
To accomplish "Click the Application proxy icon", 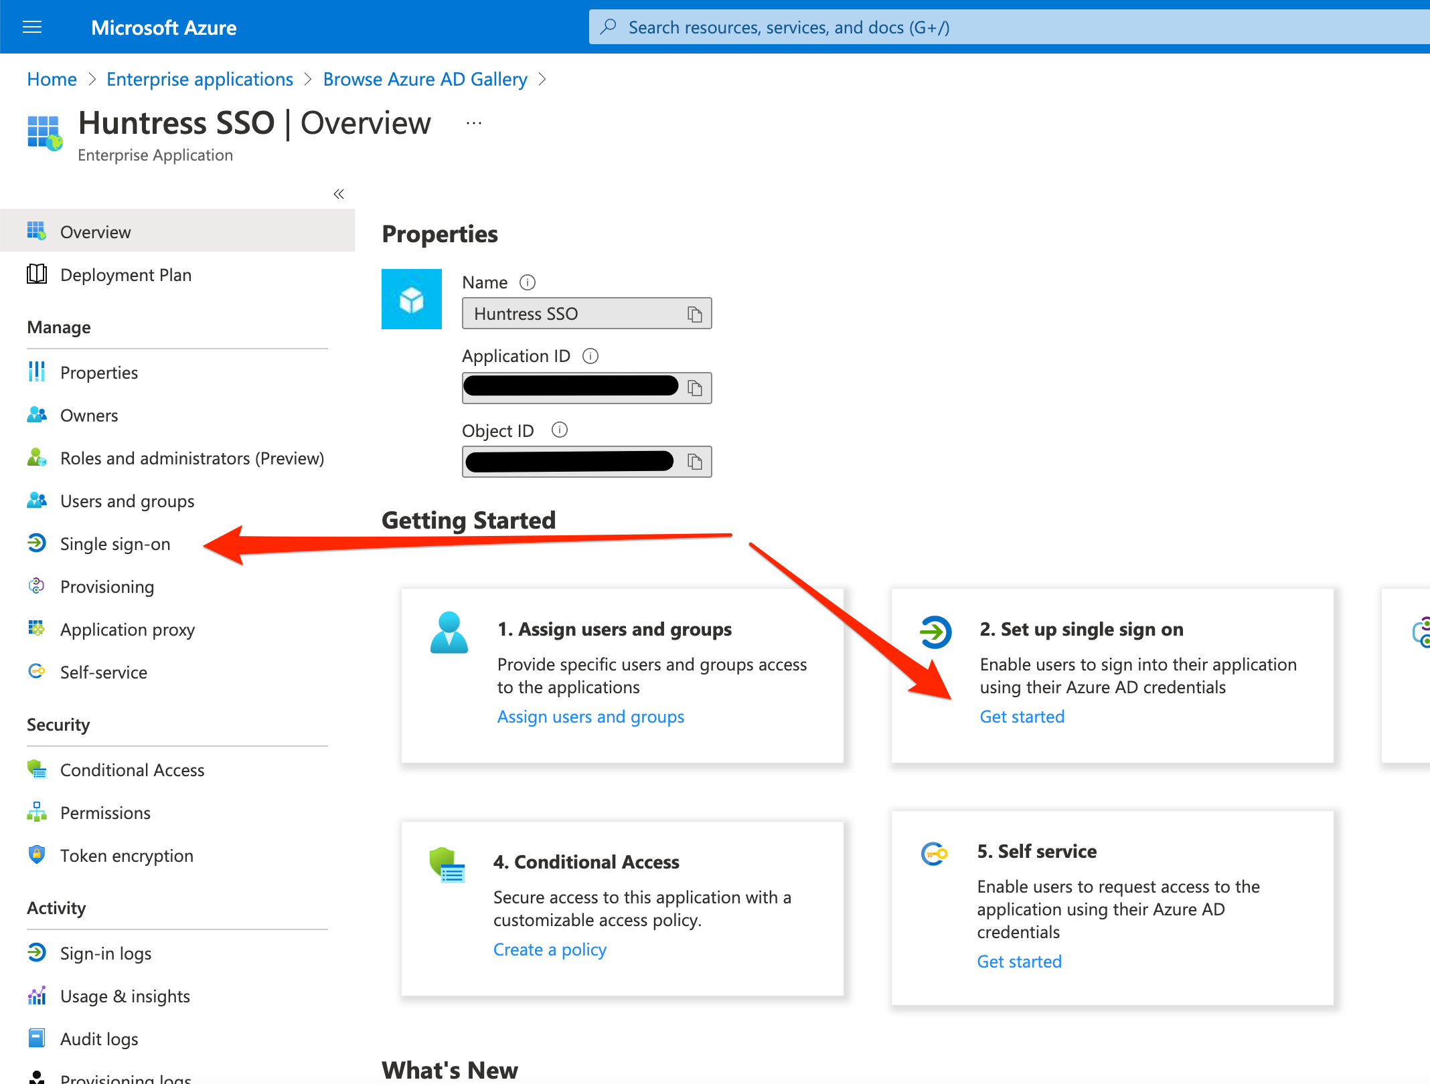I will pos(37,628).
